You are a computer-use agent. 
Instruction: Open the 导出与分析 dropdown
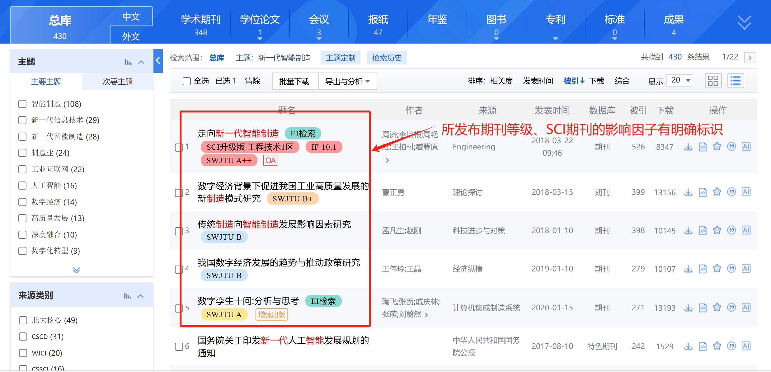tap(348, 81)
